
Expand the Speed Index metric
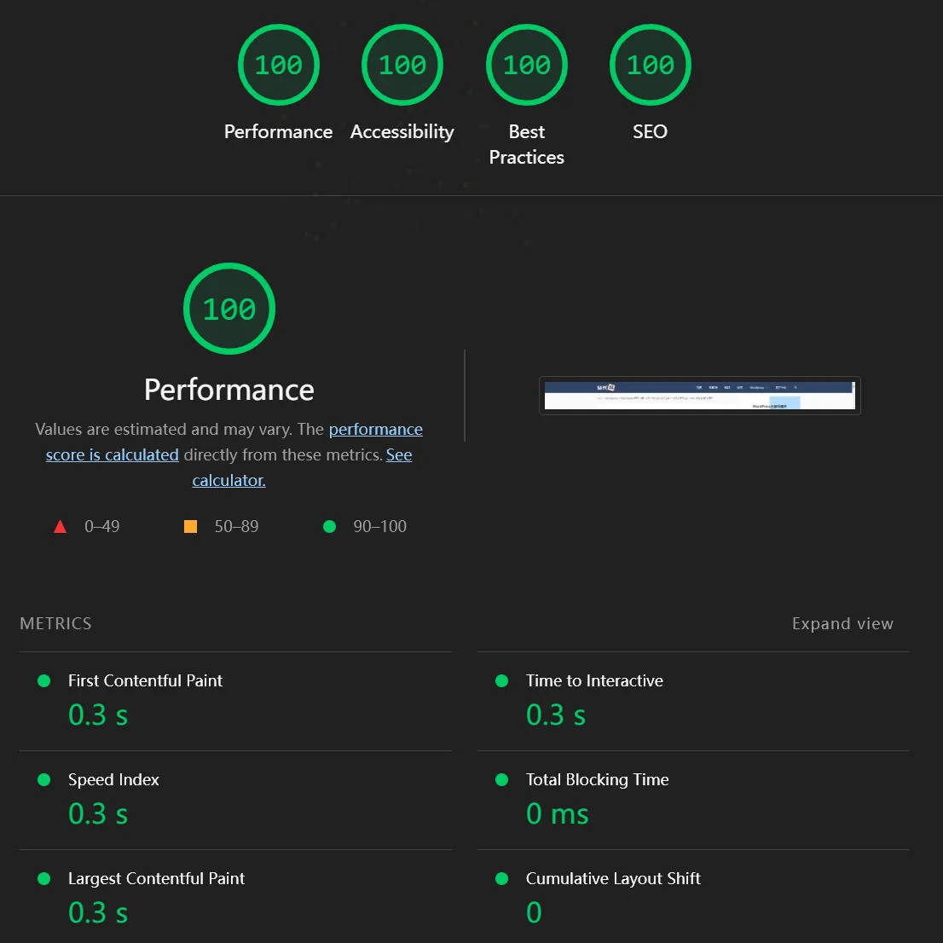pos(113,779)
